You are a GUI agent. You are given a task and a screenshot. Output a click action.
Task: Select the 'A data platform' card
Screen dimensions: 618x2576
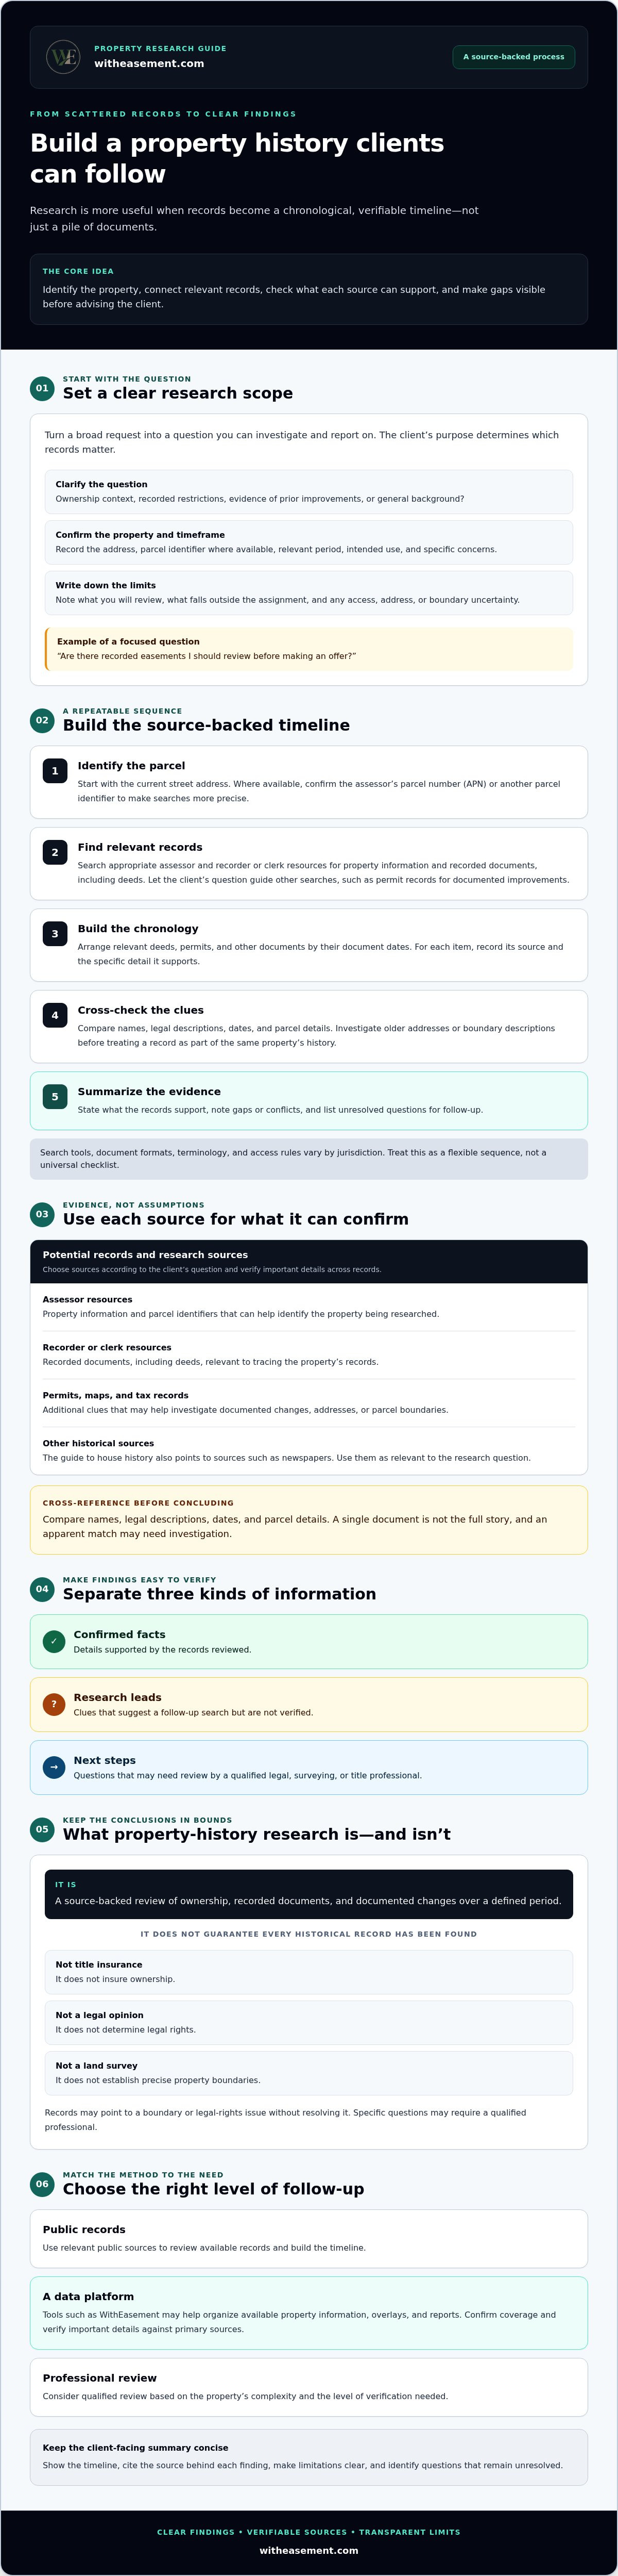click(308, 2313)
